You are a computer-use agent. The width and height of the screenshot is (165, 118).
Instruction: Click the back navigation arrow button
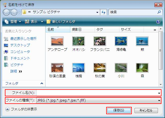(x=7, y=12)
